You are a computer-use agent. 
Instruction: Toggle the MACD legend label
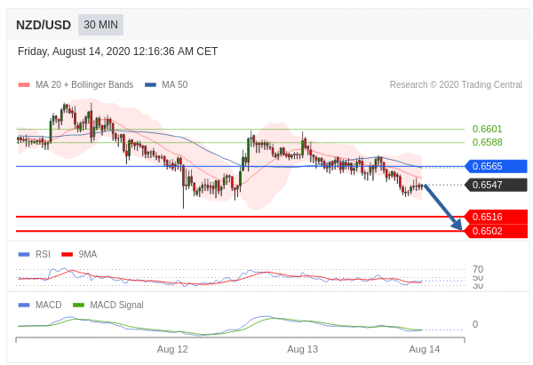coord(49,305)
